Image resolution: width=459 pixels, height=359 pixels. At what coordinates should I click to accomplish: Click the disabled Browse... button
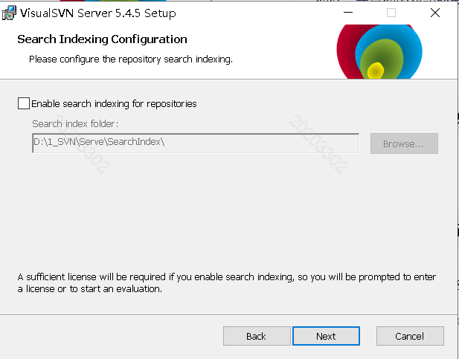tap(404, 143)
